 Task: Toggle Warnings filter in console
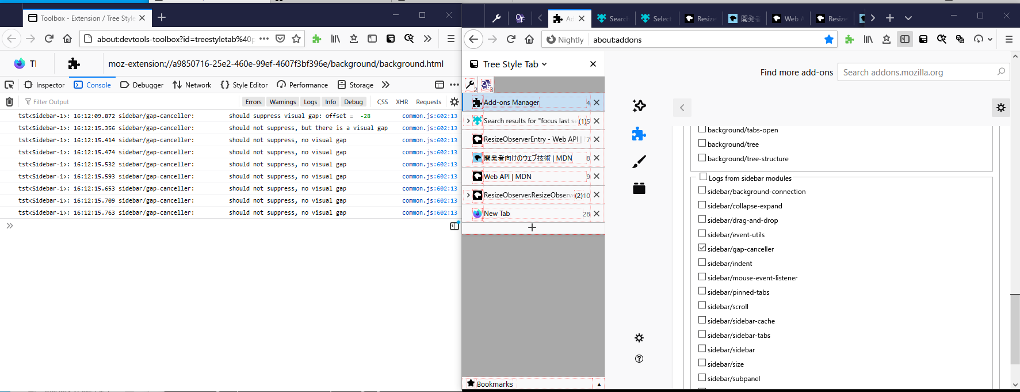282,102
